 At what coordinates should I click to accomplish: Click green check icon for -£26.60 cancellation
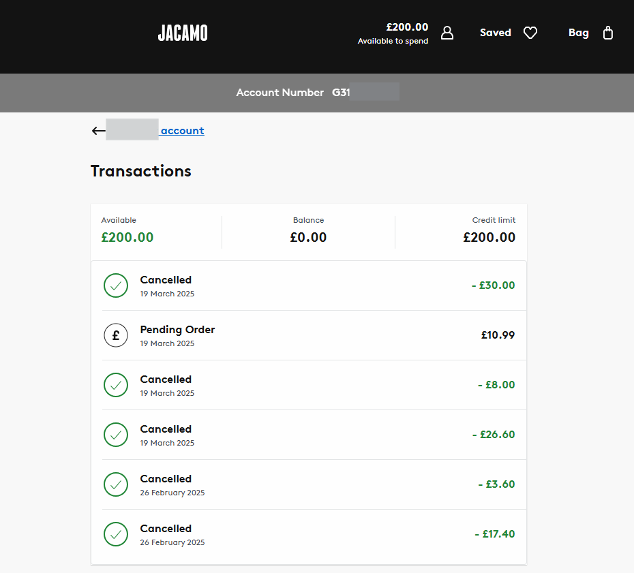click(116, 435)
